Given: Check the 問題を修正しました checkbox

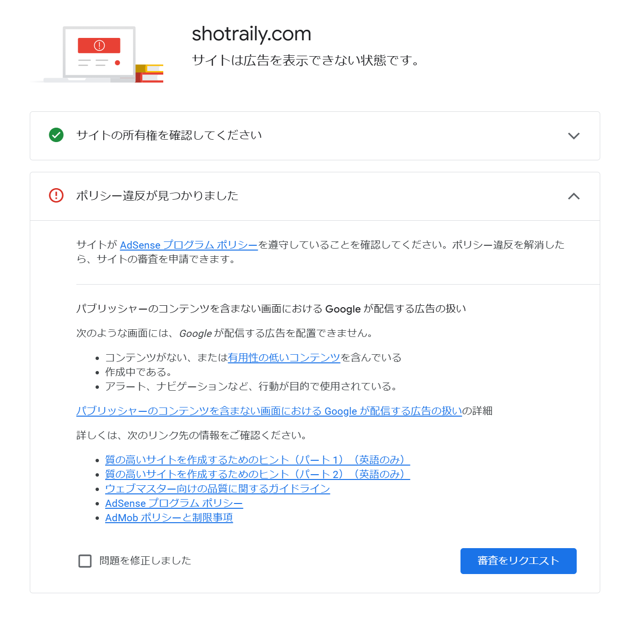Looking at the screenshot, I should click(x=85, y=561).
